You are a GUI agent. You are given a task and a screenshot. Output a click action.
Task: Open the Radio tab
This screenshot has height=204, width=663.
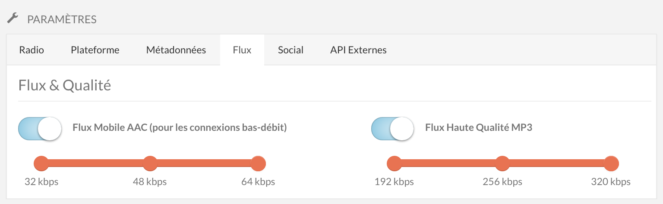[x=32, y=50]
